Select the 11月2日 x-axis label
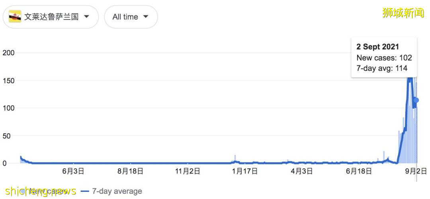Image resolution: width=430 pixels, height=199 pixels. tap(187, 172)
